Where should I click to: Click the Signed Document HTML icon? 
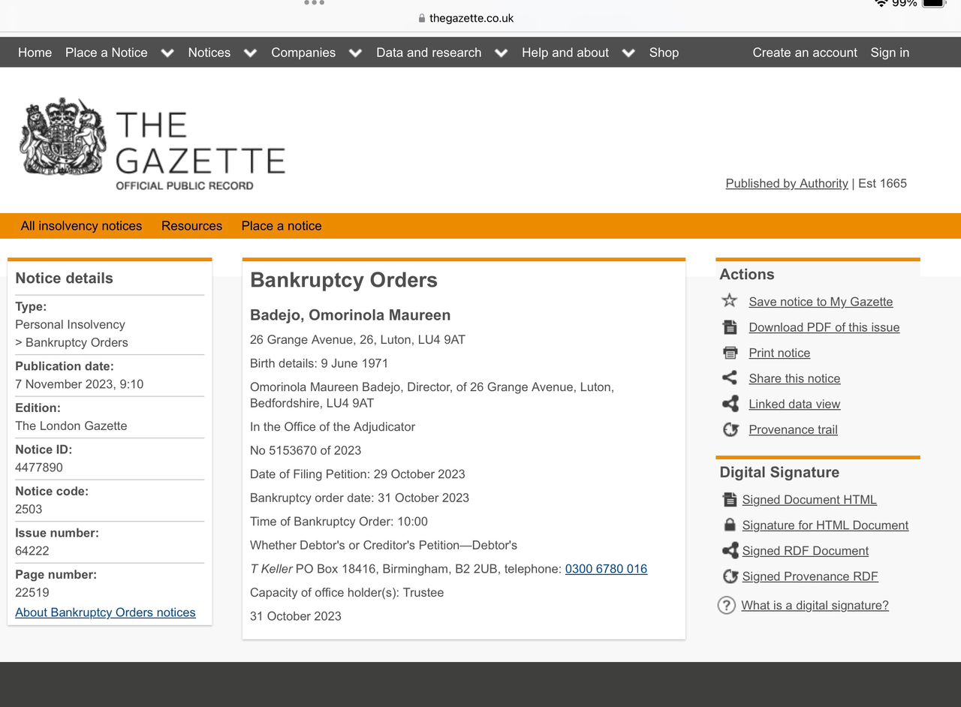click(729, 500)
